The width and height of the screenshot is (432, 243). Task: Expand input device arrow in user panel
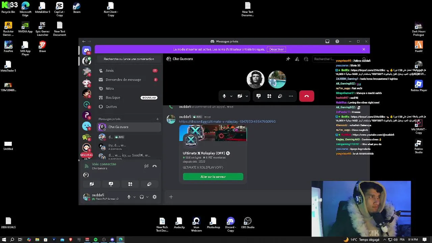click(134, 197)
